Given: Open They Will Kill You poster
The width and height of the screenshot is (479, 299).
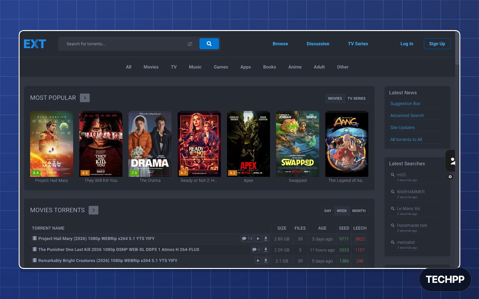Looking at the screenshot, I should [x=101, y=144].
